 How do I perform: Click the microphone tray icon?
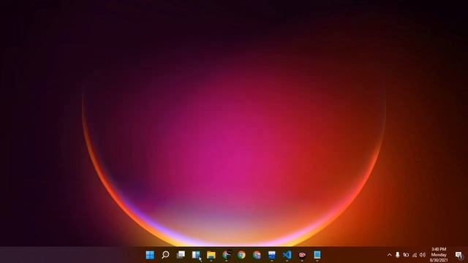(x=397, y=255)
